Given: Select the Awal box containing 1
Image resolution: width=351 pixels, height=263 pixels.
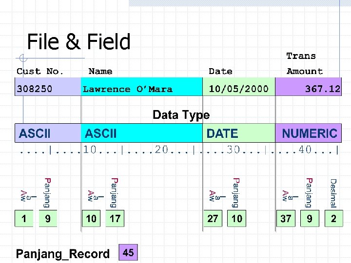Looking at the screenshot, I should click(24, 219).
